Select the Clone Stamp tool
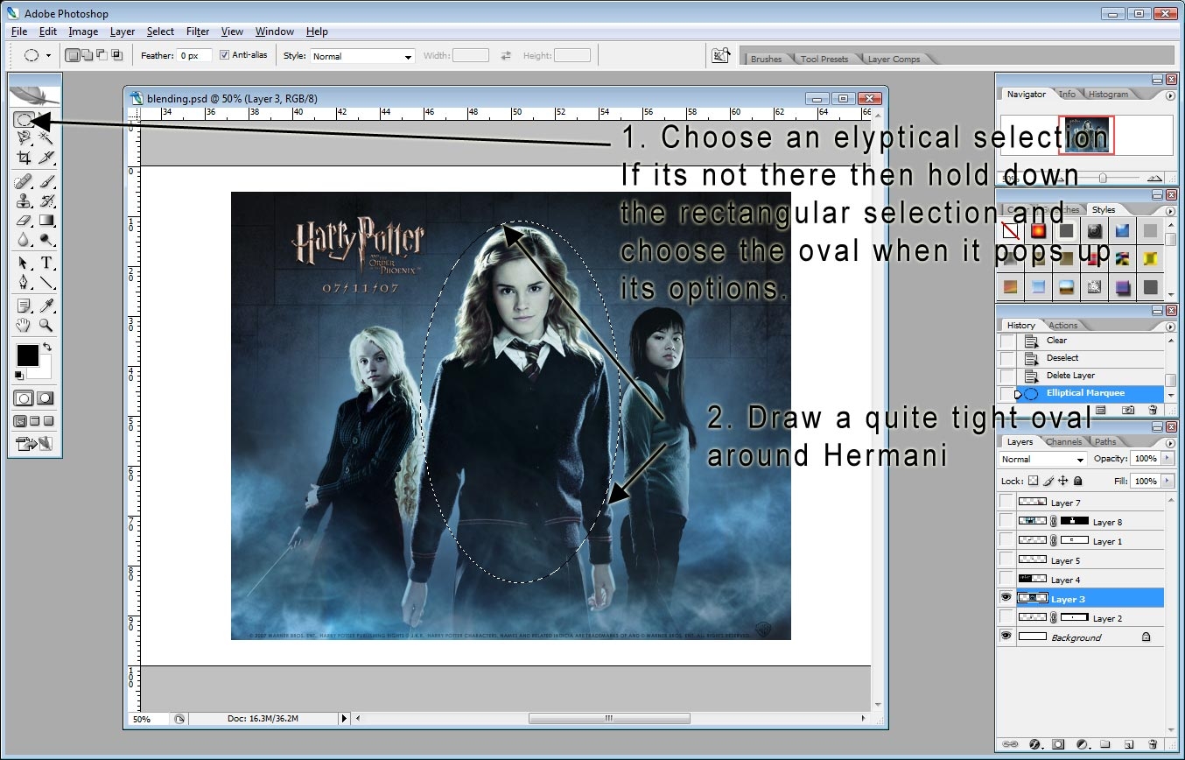This screenshot has height=760, width=1185. pyautogui.click(x=24, y=201)
